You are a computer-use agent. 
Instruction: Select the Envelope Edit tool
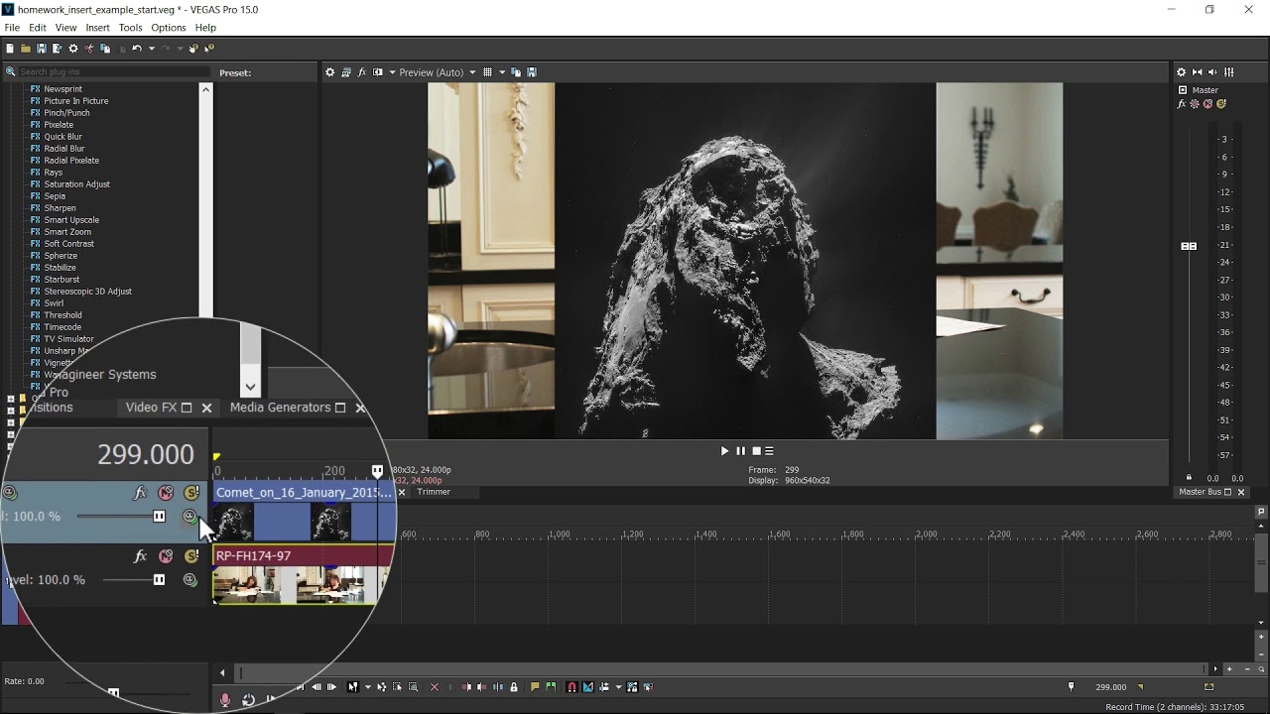tap(381, 687)
